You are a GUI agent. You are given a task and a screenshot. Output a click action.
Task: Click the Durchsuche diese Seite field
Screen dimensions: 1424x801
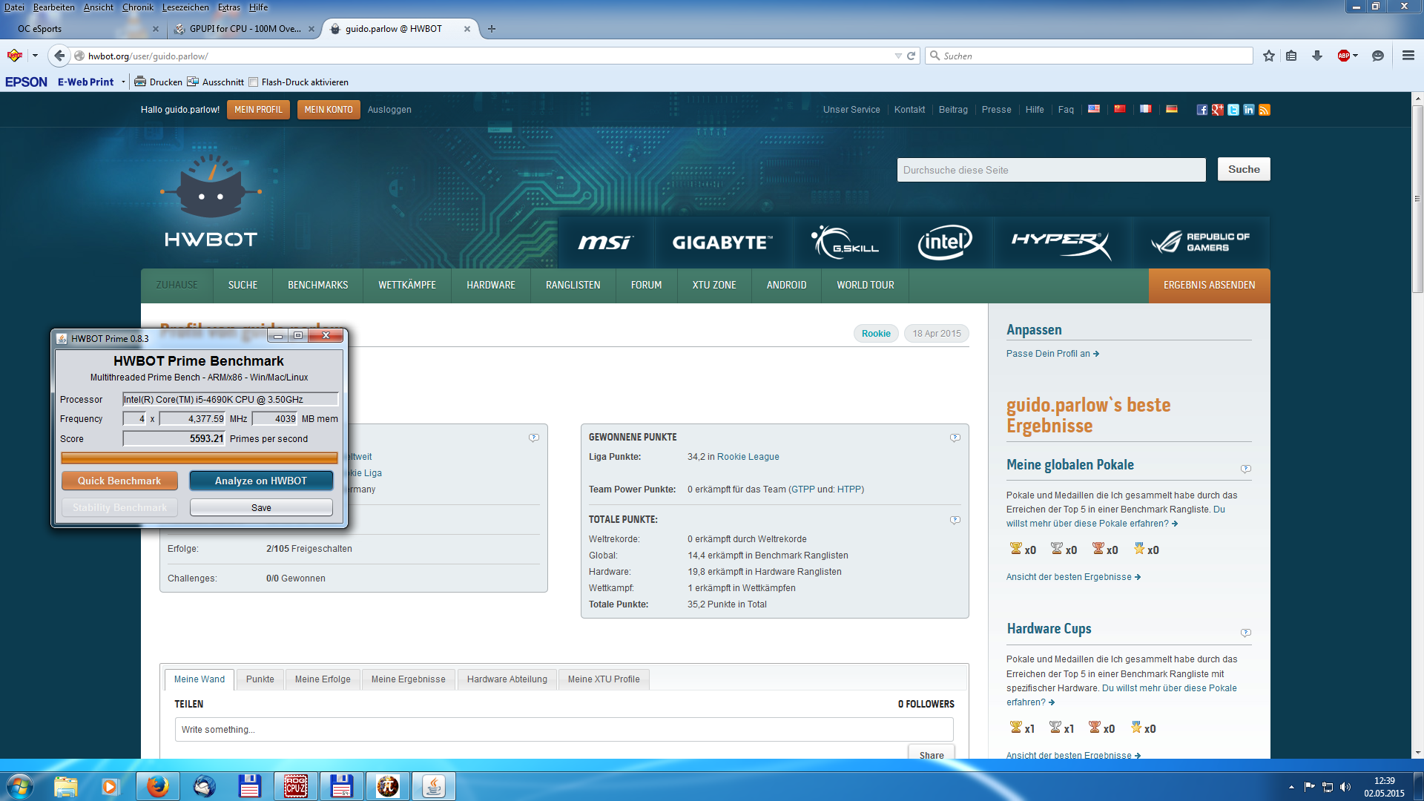pyautogui.click(x=1051, y=170)
